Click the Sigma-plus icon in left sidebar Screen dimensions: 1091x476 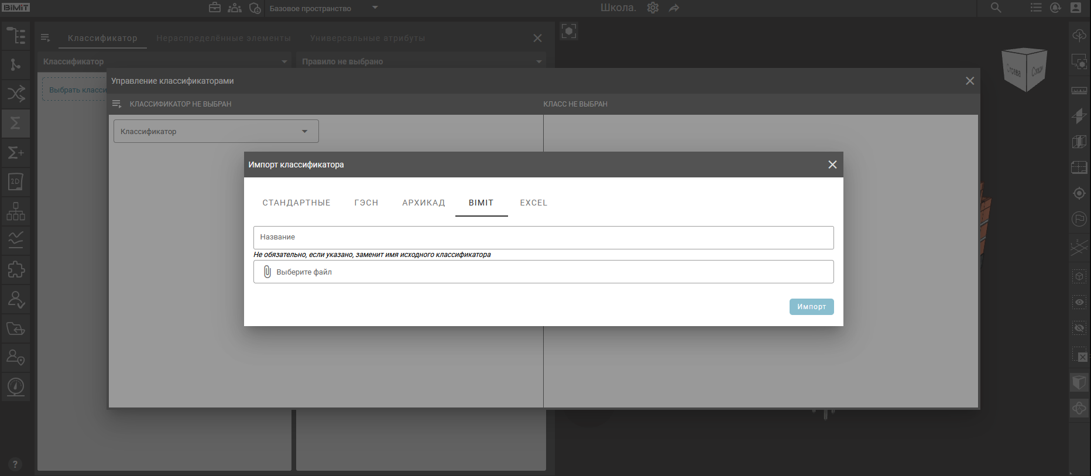click(x=16, y=153)
